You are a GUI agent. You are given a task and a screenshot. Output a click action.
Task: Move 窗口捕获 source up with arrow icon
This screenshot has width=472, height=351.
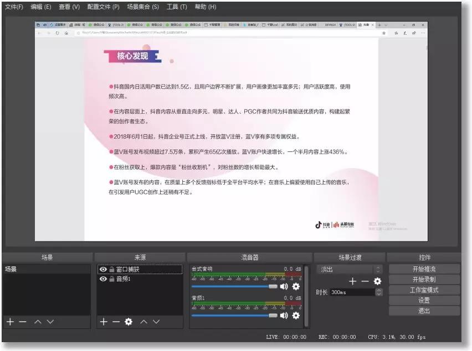point(143,321)
